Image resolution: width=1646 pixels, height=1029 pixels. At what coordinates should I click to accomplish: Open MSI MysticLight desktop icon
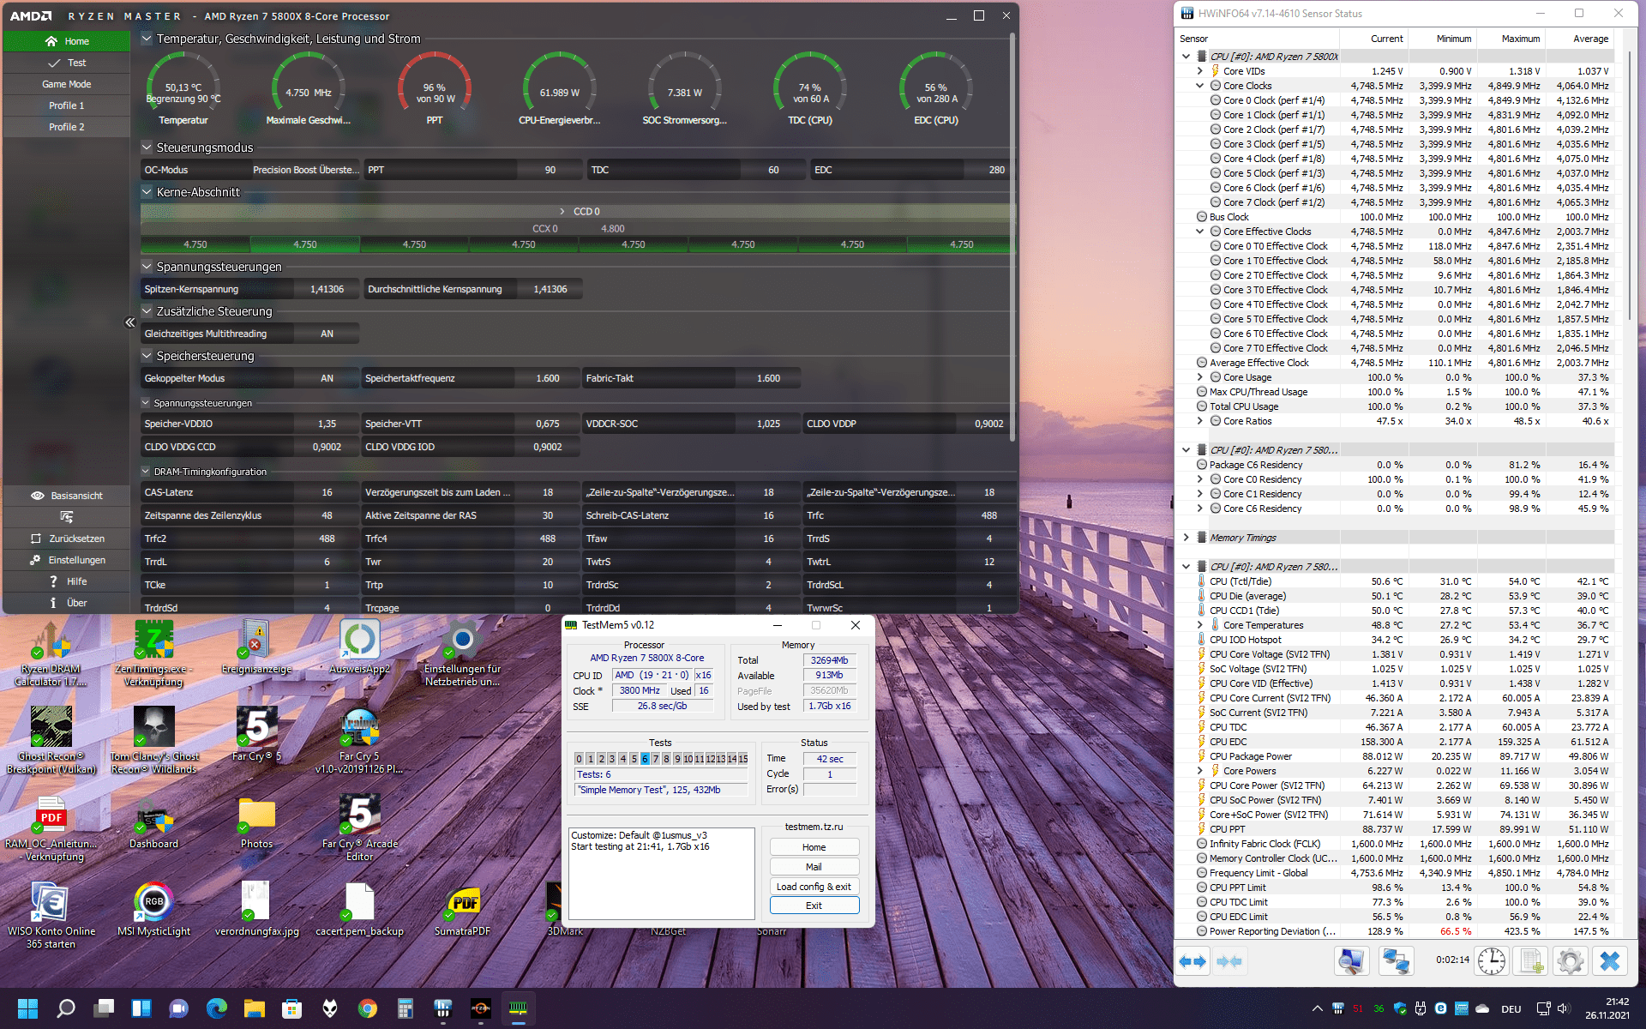(154, 909)
